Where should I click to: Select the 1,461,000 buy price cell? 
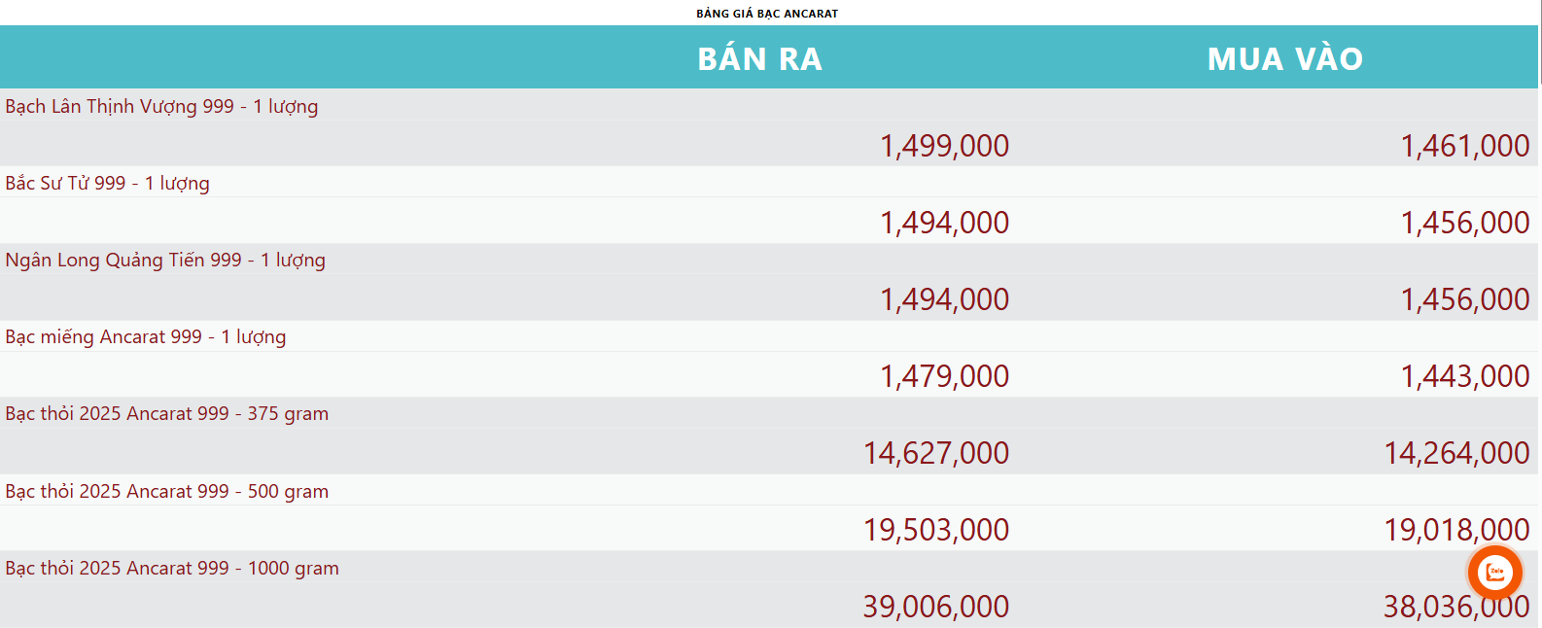[x=1464, y=146]
